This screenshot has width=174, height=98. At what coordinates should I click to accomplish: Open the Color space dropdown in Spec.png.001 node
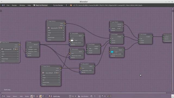pyautogui.click(x=55, y=30)
